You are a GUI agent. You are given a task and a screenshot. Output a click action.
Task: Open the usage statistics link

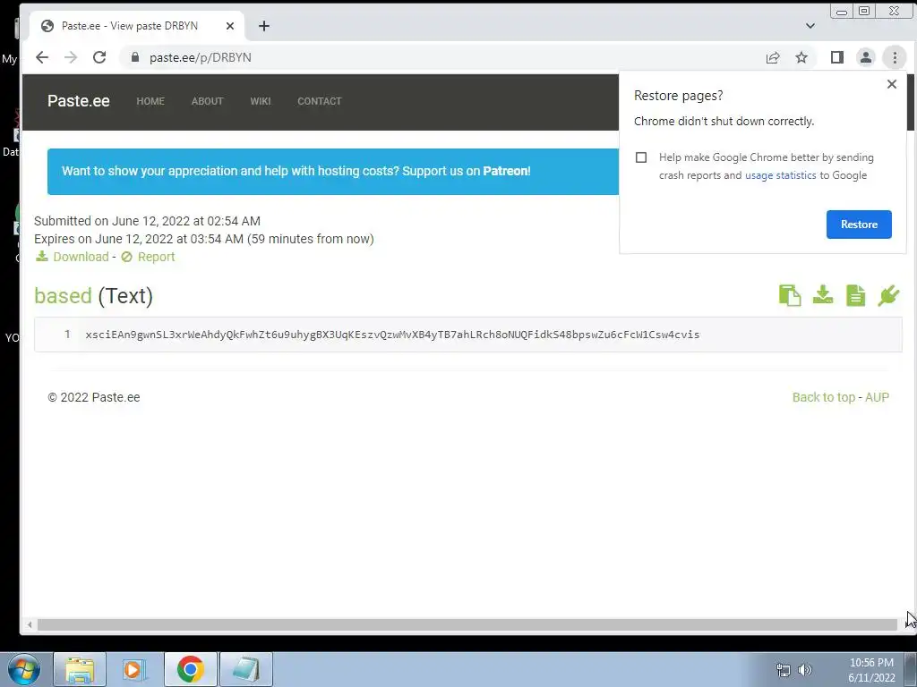tap(780, 175)
